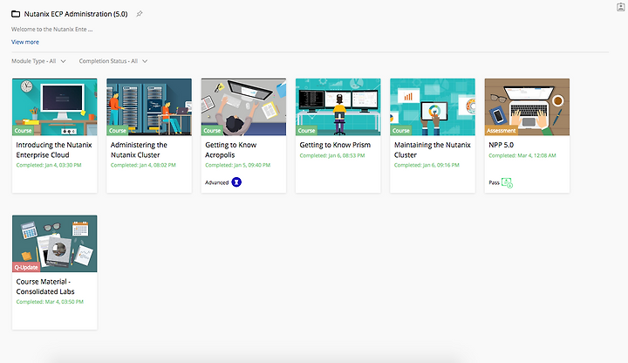Click the 'Course' tag on Administering the Nutanix Cluster

[x=118, y=131]
